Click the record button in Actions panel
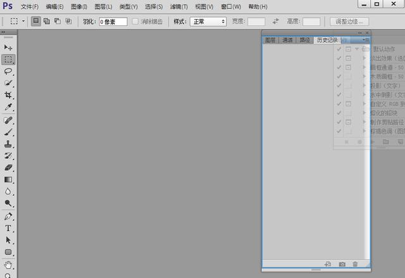This screenshot has height=278, width=405. point(359,142)
